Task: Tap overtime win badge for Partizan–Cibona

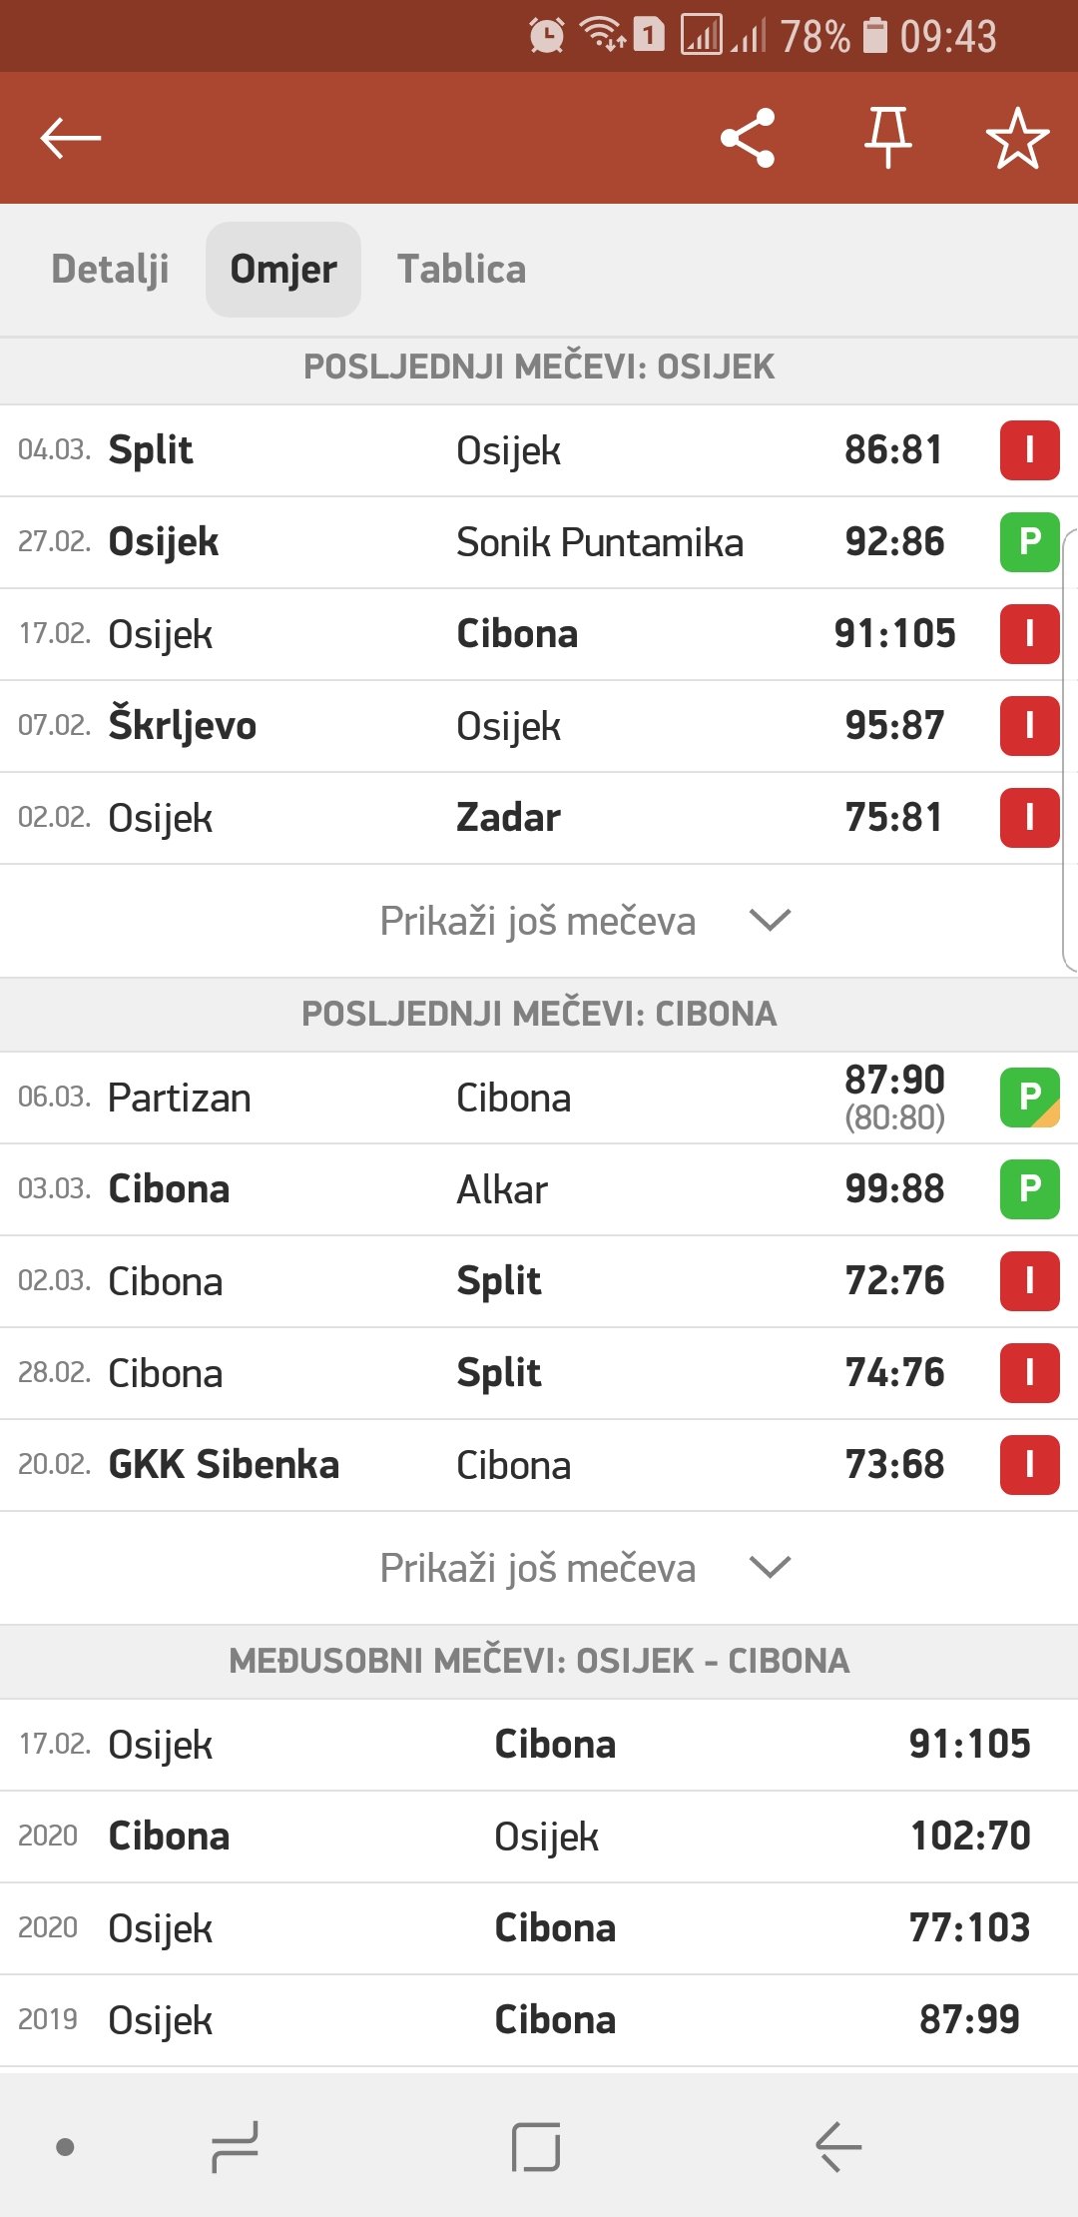Action: (1029, 1098)
